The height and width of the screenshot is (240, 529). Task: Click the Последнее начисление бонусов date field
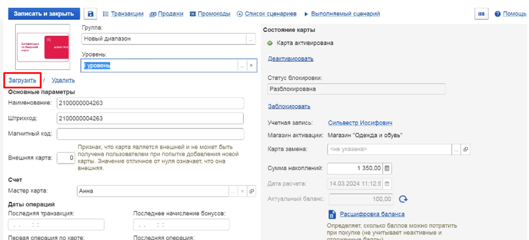[181, 224]
